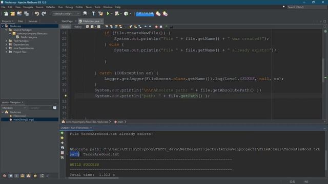Click the blue memory usage bar
The height and width of the screenshot is (184, 328).
click(x=145, y=14)
